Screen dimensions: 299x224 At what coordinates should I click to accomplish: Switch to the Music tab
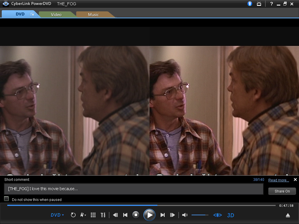click(x=93, y=15)
